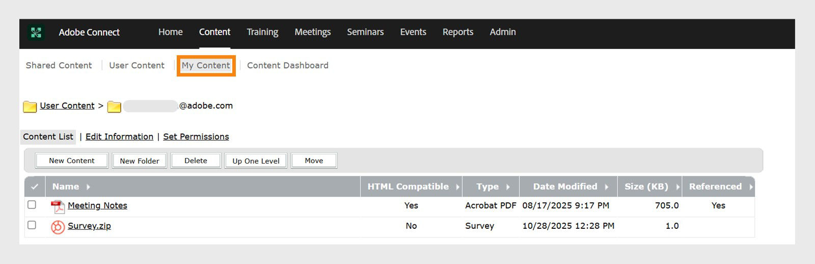Click the PDF icon beside Meeting Notes

[x=58, y=206]
